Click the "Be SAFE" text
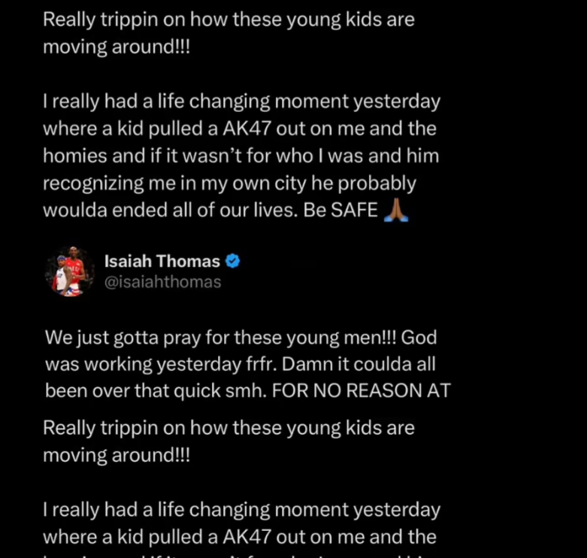The height and width of the screenshot is (558, 587). pos(340,211)
